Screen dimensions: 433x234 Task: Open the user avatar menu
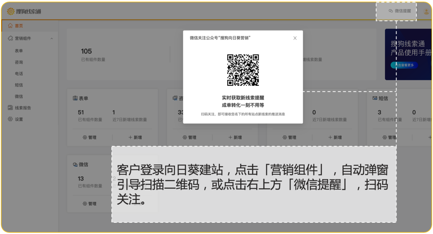[427, 11]
